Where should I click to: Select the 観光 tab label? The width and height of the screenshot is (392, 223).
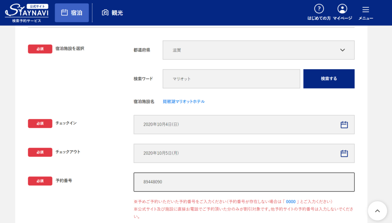117,13
